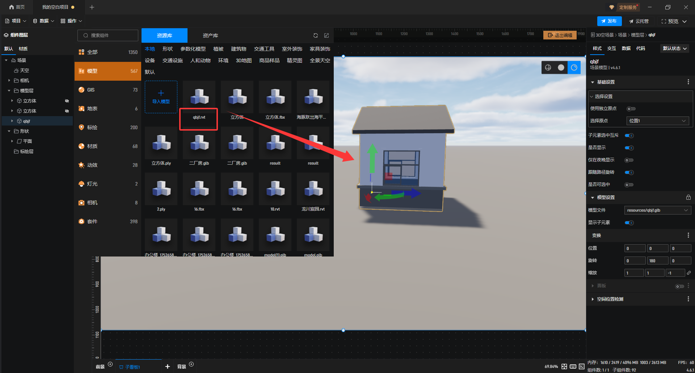The height and width of the screenshot is (373, 695).
Task: Click the 搜索组件 search field
Action: tap(108, 35)
